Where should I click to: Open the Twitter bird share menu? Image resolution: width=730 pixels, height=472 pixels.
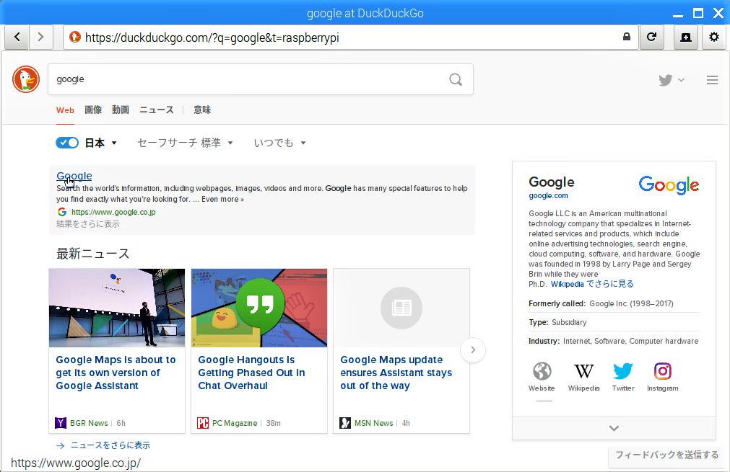(x=671, y=80)
